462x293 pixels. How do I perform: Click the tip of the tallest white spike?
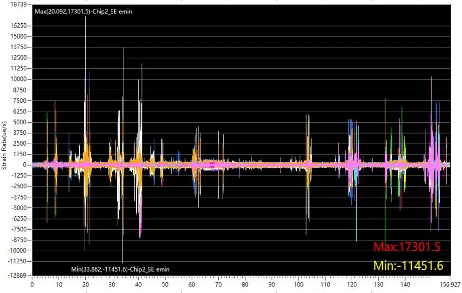[85, 17]
